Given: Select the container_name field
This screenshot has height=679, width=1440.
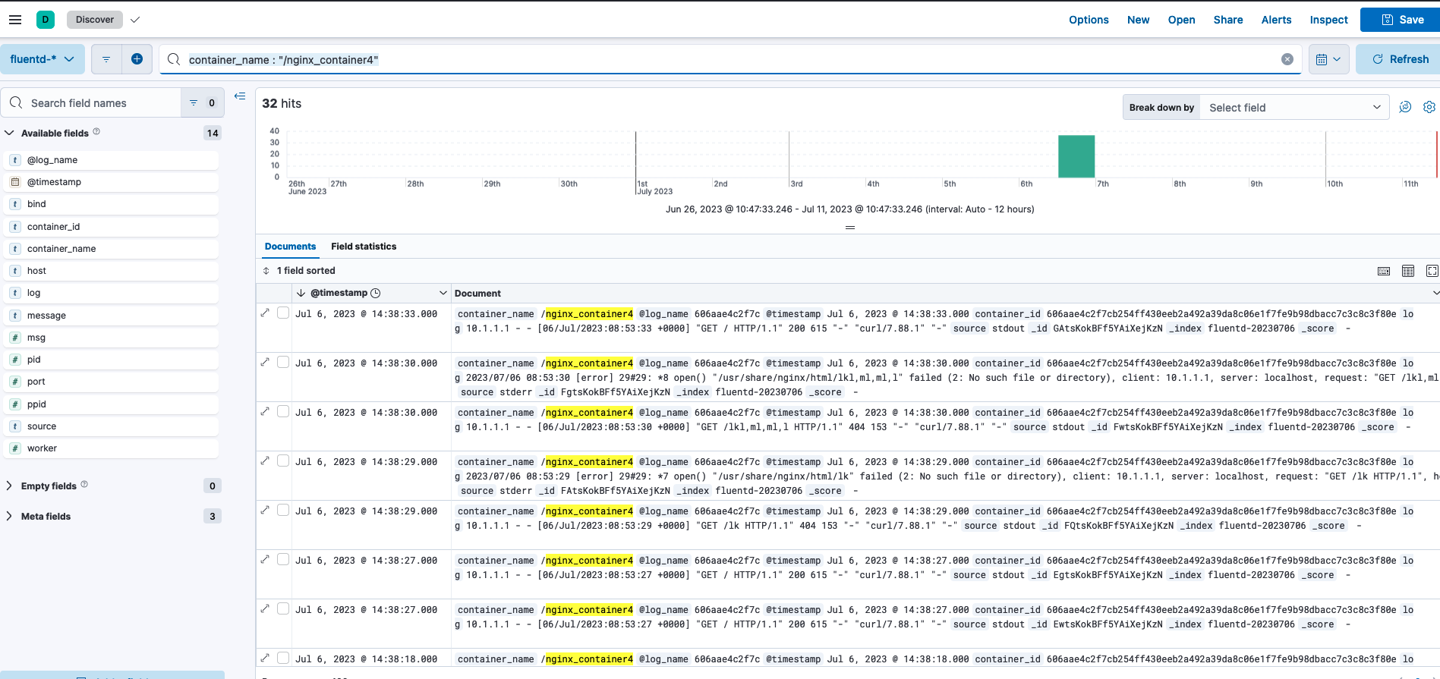Looking at the screenshot, I should click(x=112, y=249).
